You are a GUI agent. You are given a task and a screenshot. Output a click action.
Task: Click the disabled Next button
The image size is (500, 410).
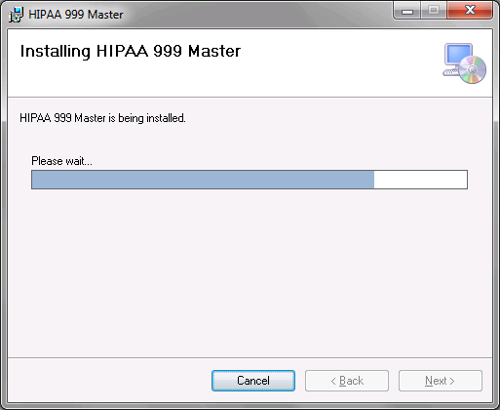tap(441, 381)
